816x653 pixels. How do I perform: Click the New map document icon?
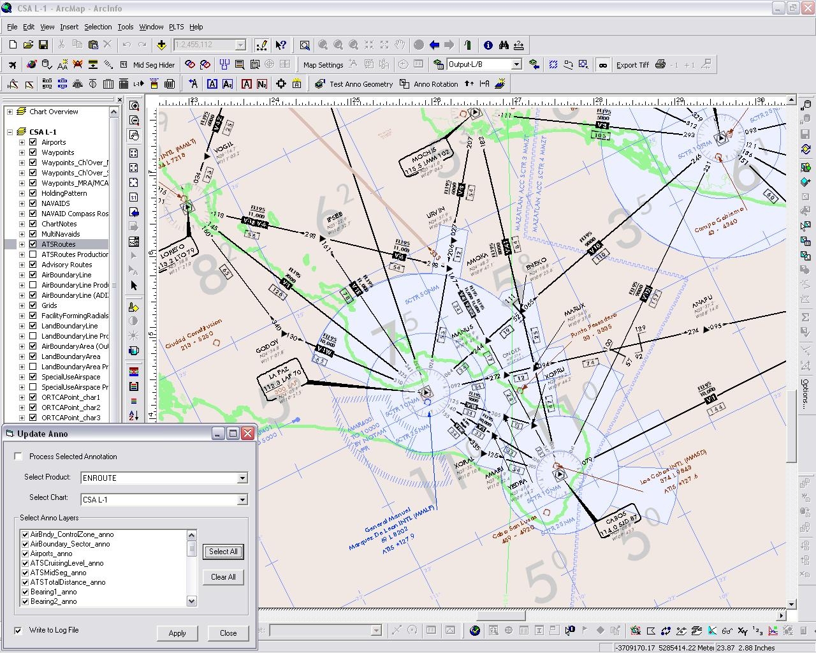(12, 45)
